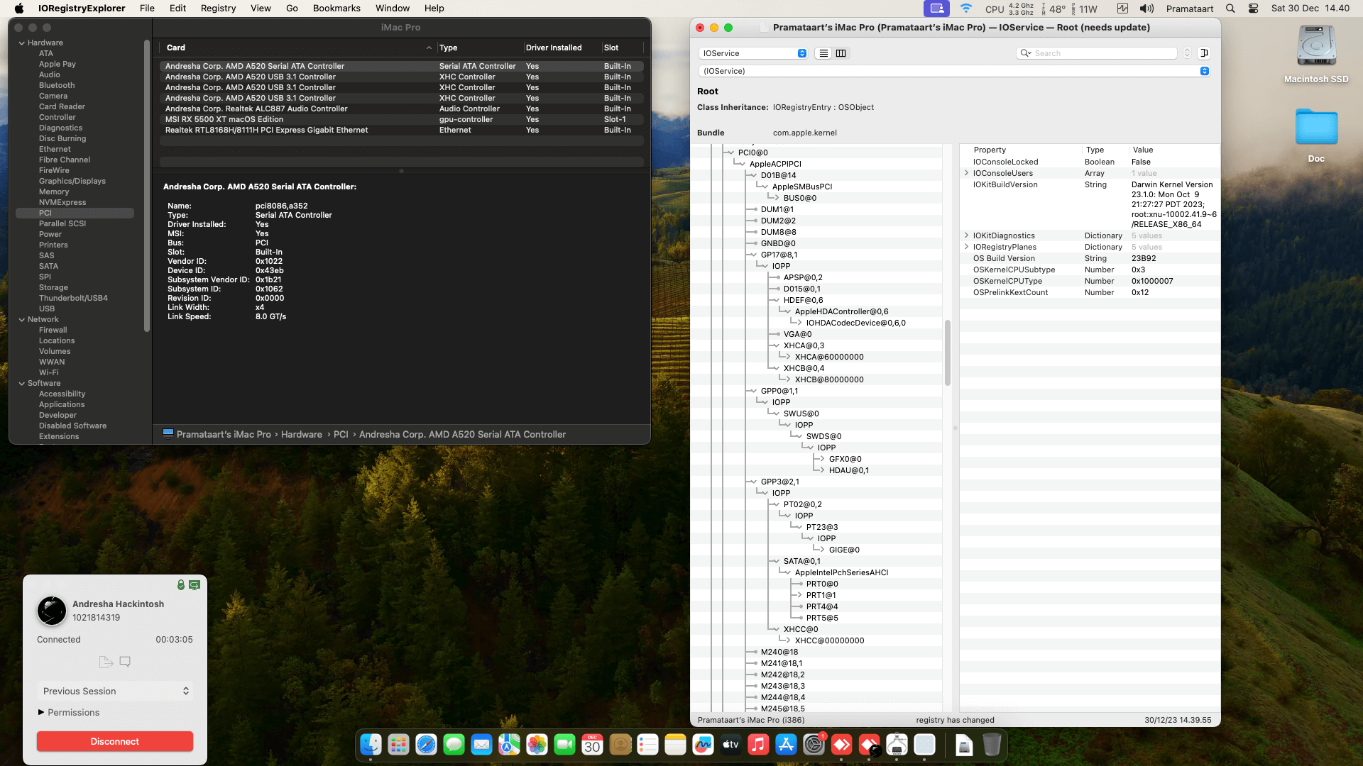Image resolution: width=1363 pixels, height=766 pixels.
Task: Open AnyDesk from the Dock
Action: (x=841, y=745)
